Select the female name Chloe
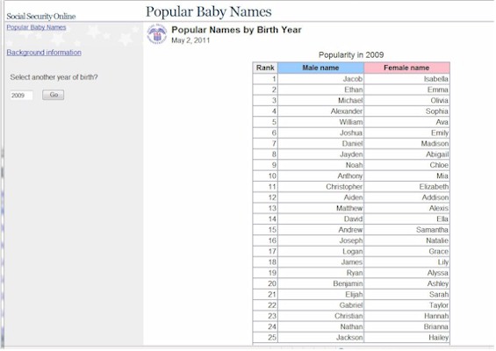This screenshot has width=496, height=351. pos(439,165)
